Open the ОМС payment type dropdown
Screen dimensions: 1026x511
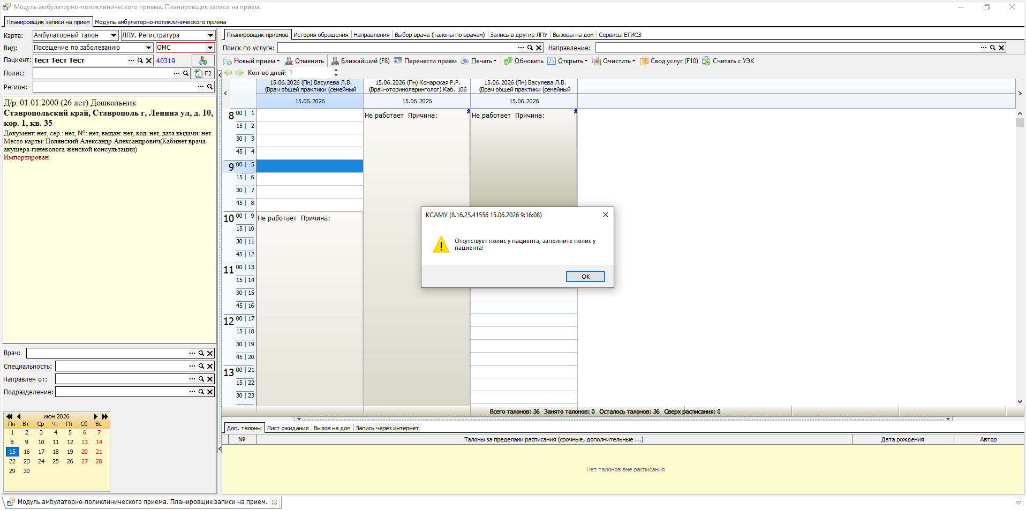pyautogui.click(x=210, y=48)
